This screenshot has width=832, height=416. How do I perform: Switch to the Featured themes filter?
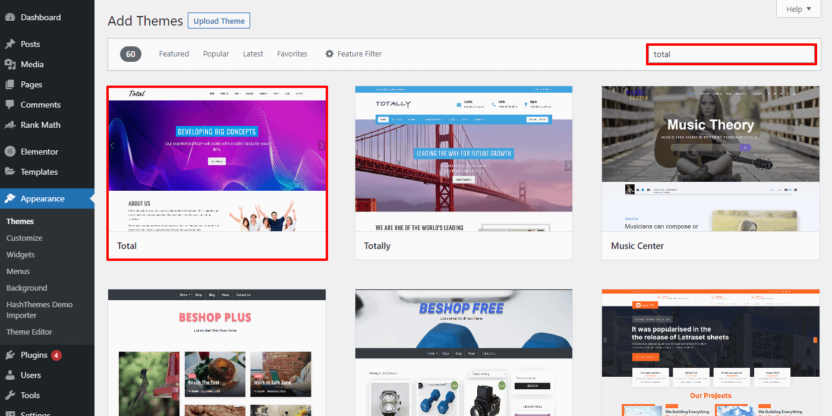tap(174, 53)
